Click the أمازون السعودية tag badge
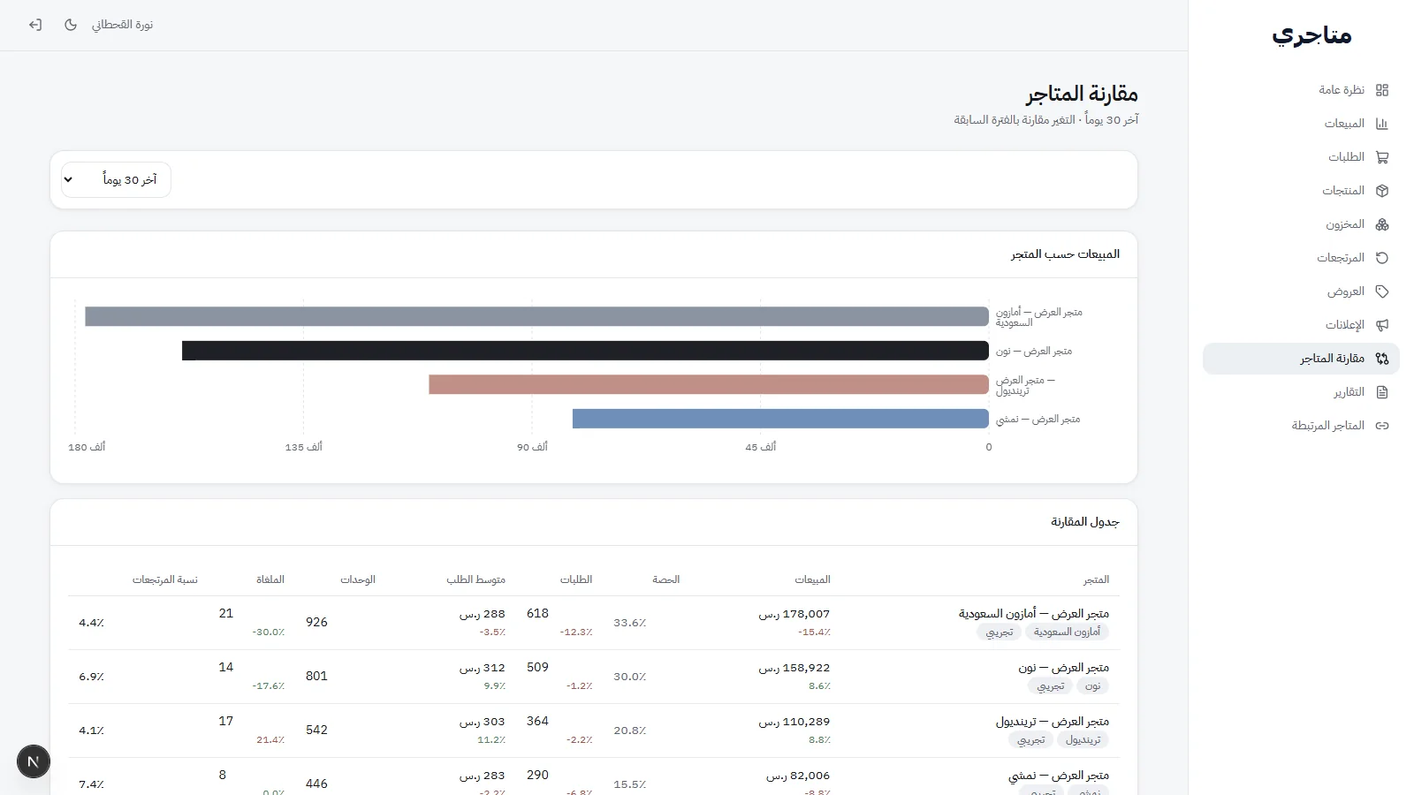Screen dimensions: 1414x795 coord(1067,632)
